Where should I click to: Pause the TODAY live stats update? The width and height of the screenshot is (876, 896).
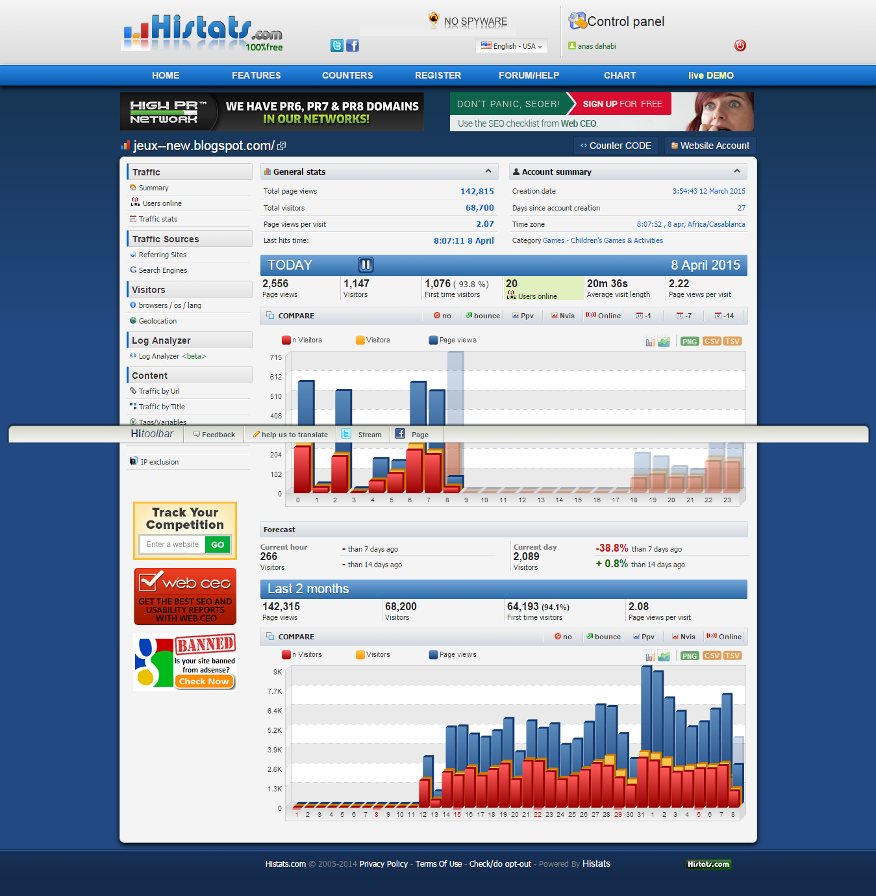pyautogui.click(x=366, y=264)
